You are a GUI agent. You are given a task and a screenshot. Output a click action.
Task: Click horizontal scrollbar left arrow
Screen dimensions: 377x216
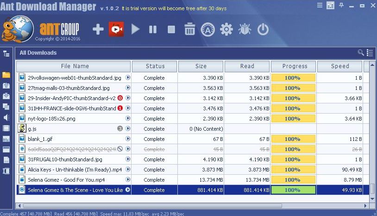click(19, 206)
